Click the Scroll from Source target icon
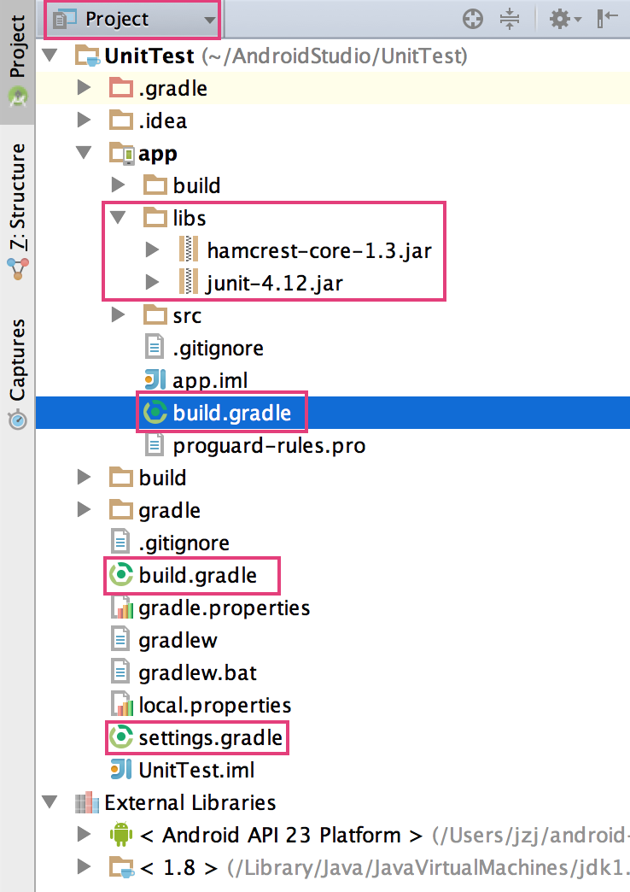 [x=472, y=19]
